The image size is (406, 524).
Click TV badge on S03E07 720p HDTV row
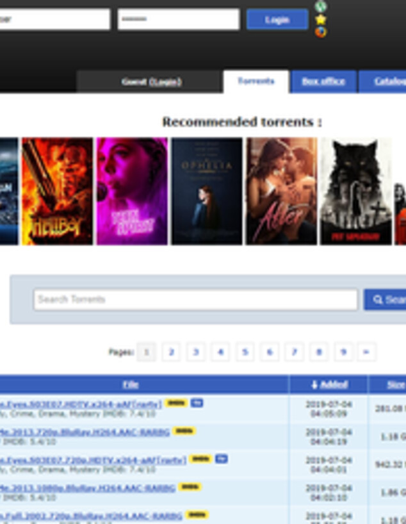[x=221, y=459]
